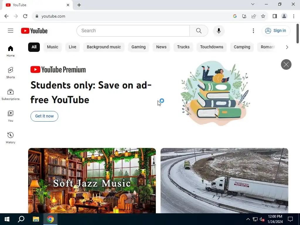
Task: Go to Home in the sidebar
Action: pos(11,51)
